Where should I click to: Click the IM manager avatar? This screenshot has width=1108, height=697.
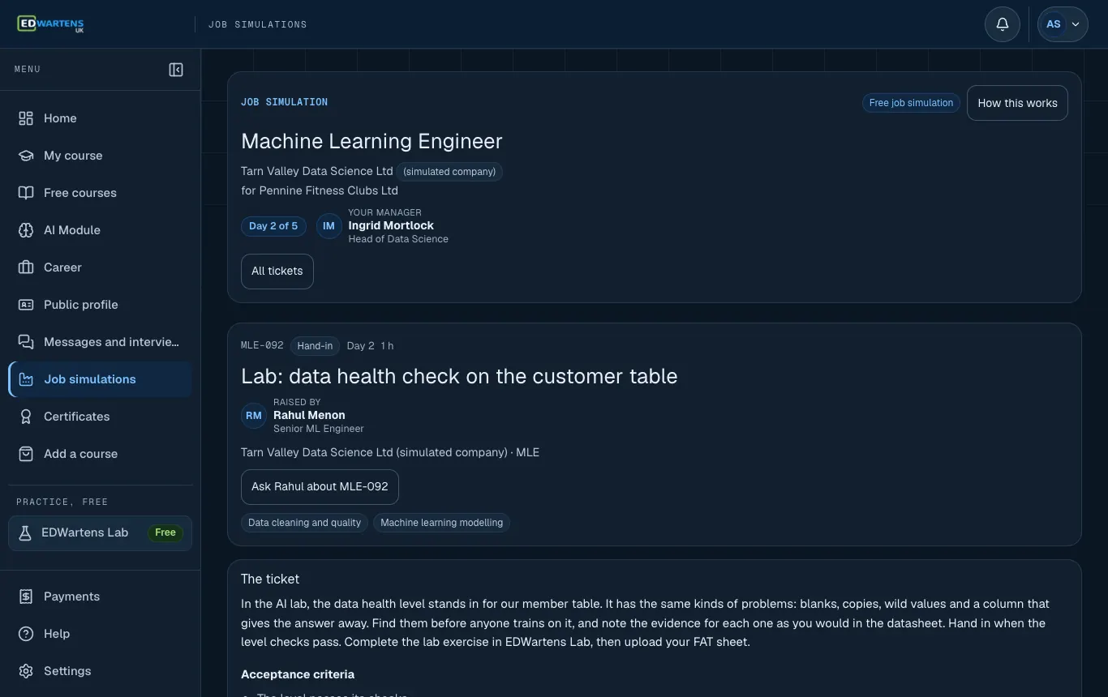[x=329, y=226]
